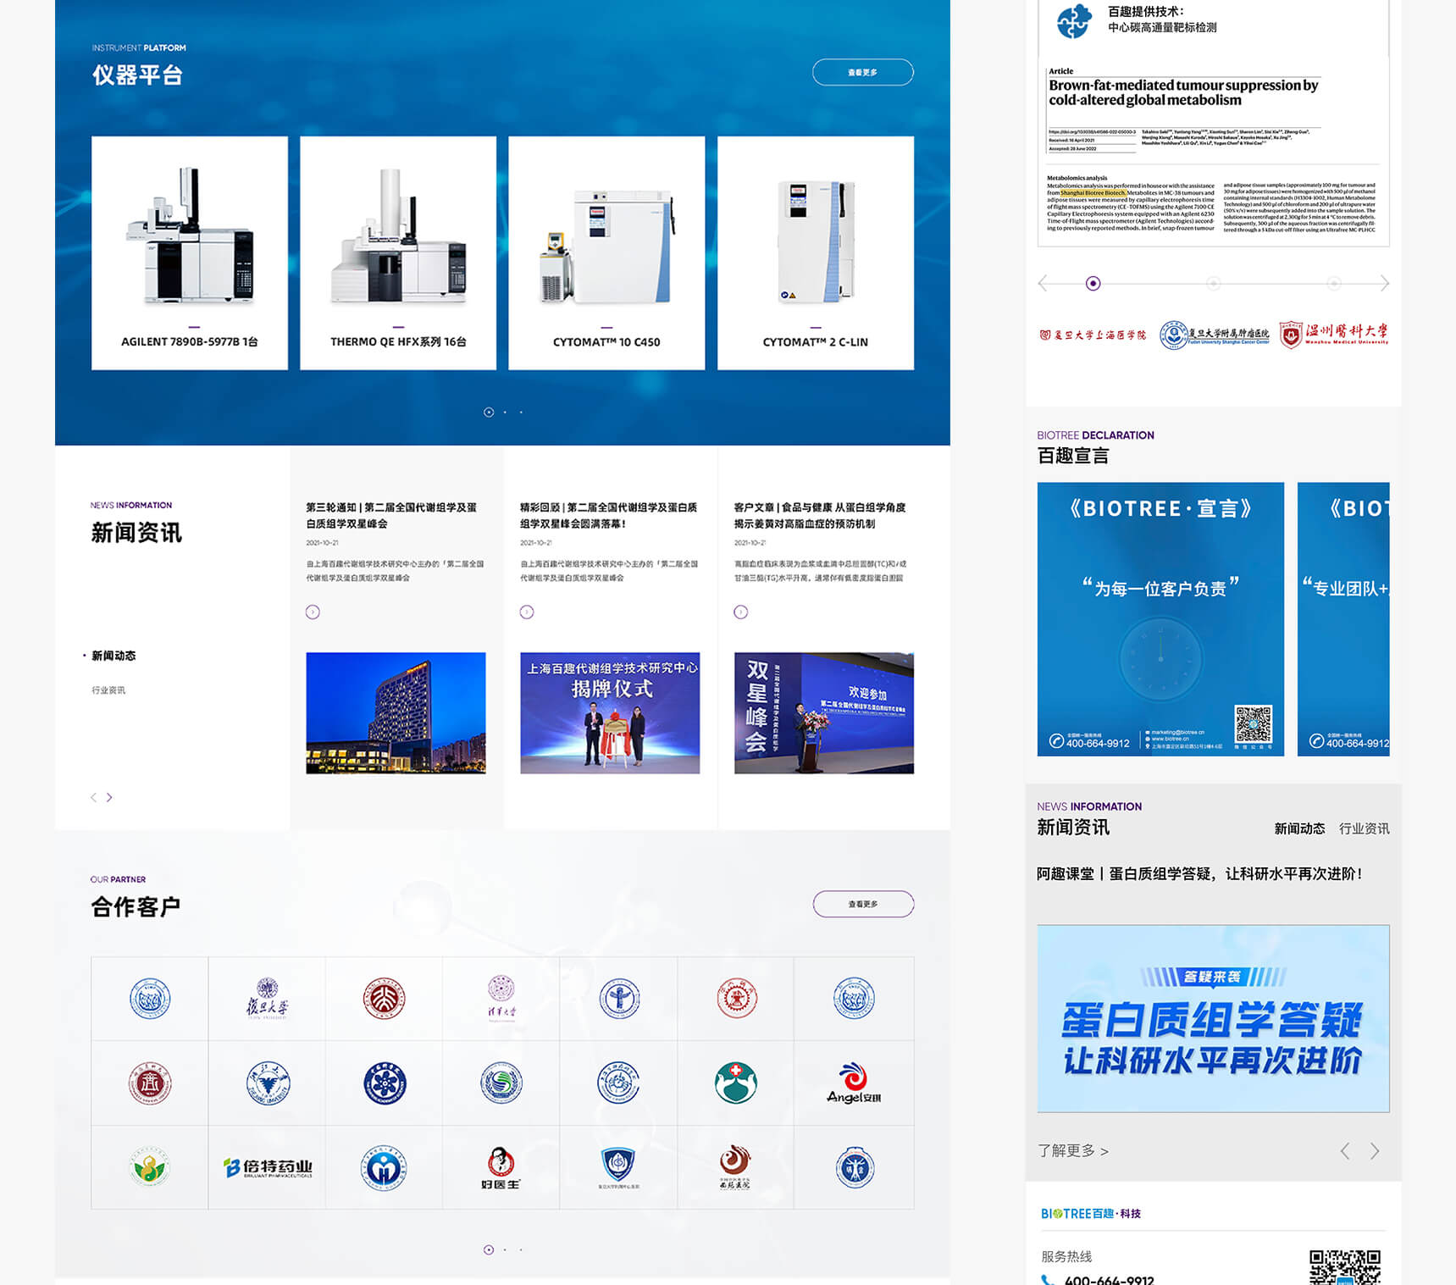Open the 蛋白质组学答疑 banner image
1456x1285 pixels.
coord(1213,1018)
